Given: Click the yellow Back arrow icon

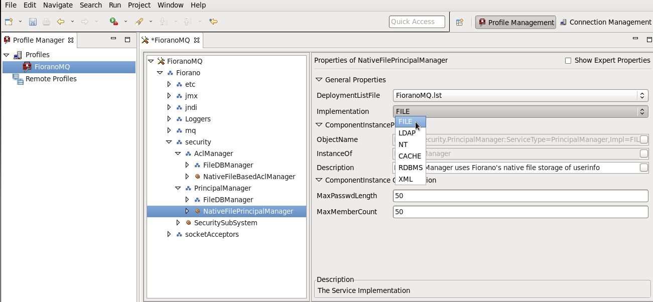Looking at the screenshot, I should click(x=61, y=22).
